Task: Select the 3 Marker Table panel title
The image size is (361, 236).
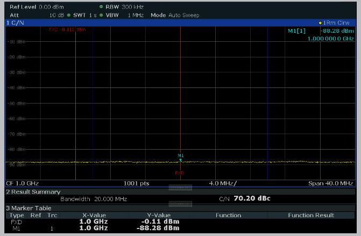Action: point(29,208)
